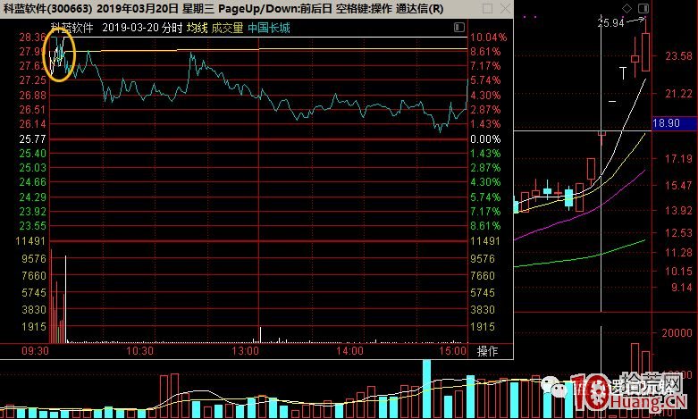Viewport: 698px width, 419px height.
Task: Click the red 5.74% percent label
Action: point(485,80)
